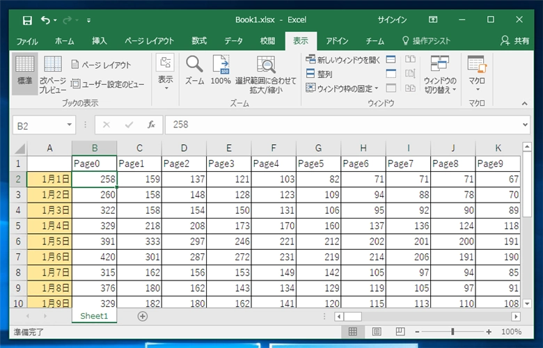Screen dimensions: 543x348
Task: Click the Sheet1 tab
Action: pyautogui.click(x=94, y=316)
